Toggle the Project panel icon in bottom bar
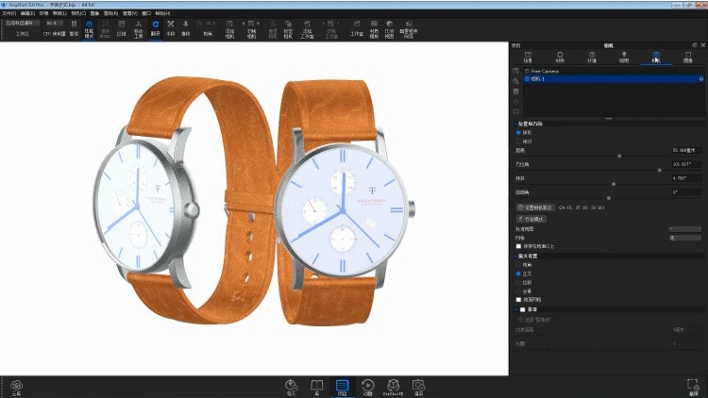 [x=343, y=388]
